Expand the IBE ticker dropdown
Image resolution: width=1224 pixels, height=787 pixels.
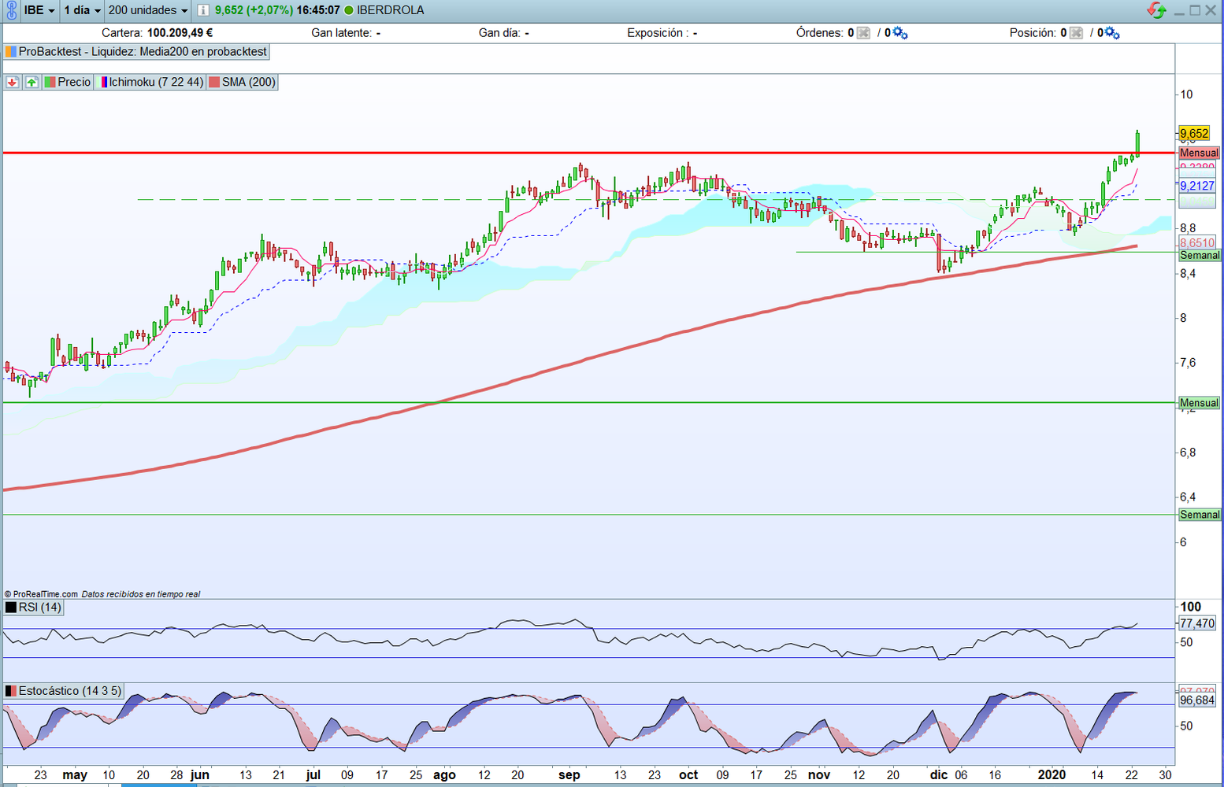click(39, 10)
